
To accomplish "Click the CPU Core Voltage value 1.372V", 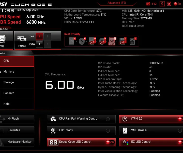I will (154, 79).
